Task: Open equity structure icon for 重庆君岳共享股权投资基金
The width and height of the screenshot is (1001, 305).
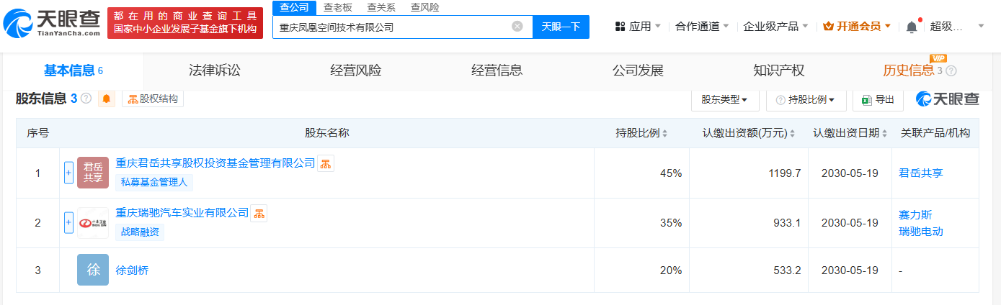Action: (326, 163)
